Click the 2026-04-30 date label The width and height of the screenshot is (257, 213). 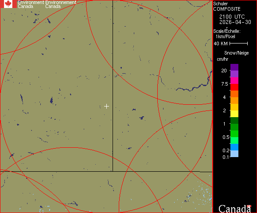[235, 22]
